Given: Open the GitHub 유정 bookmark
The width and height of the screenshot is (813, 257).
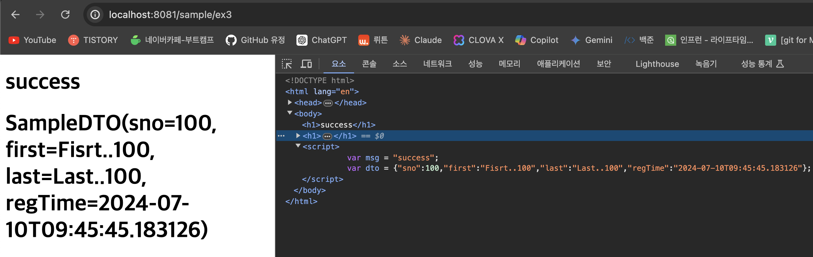Looking at the screenshot, I should (255, 40).
